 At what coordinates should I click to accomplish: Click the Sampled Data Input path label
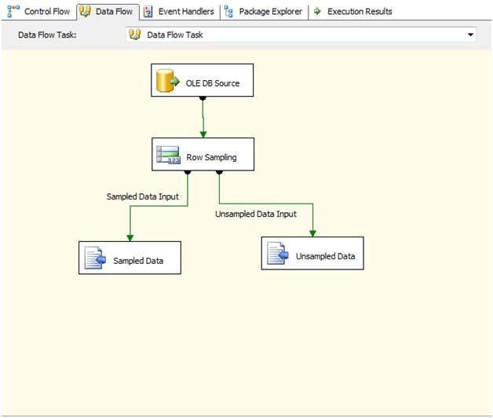click(x=143, y=196)
